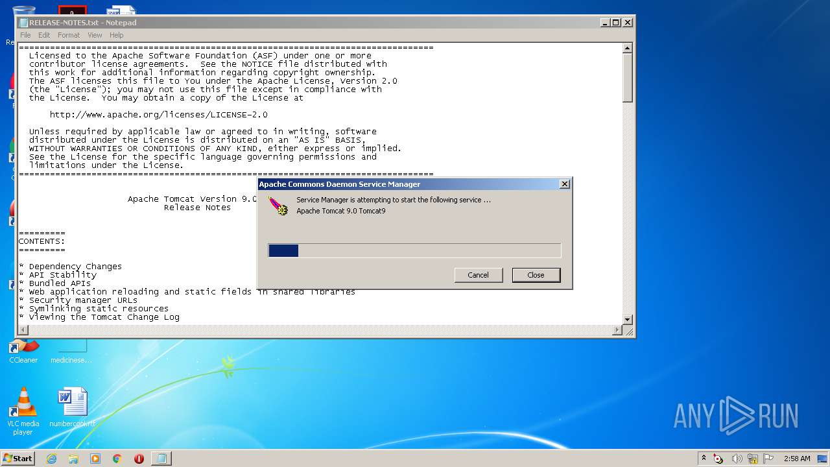This screenshot has width=830, height=467.
Task: Click the '* Security manager URLs' line
Action: point(78,300)
